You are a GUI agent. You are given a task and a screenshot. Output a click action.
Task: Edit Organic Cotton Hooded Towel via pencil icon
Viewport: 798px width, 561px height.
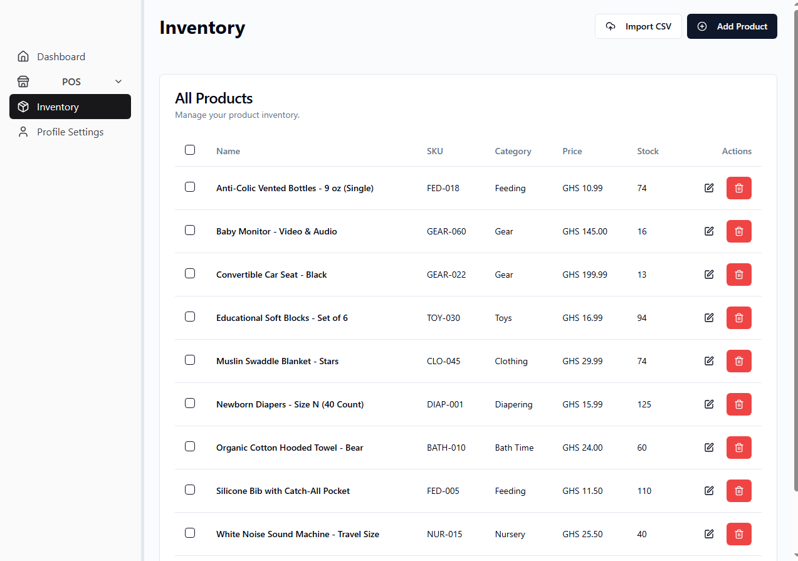pos(709,448)
